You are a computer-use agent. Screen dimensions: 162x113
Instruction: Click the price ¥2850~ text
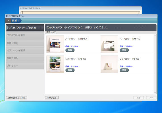[x=72, y=46]
